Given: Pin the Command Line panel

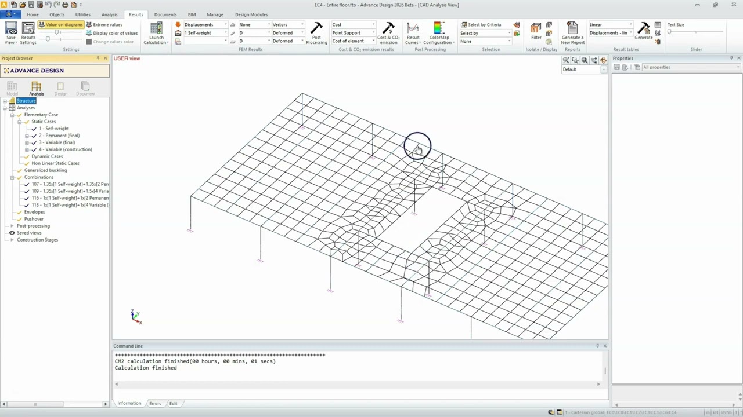Looking at the screenshot, I should 597,346.
